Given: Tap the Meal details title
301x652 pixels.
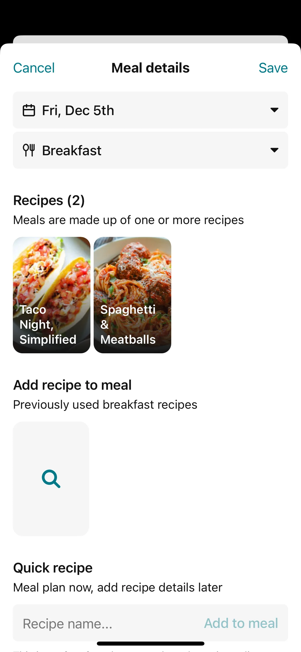Looking at the screenshot, I should 150,68.
